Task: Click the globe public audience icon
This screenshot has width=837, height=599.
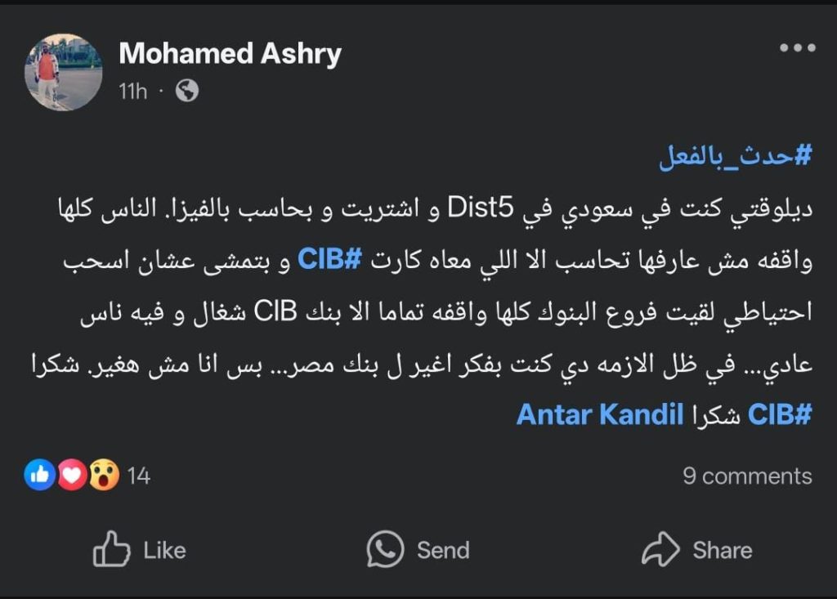Action: 187,91
